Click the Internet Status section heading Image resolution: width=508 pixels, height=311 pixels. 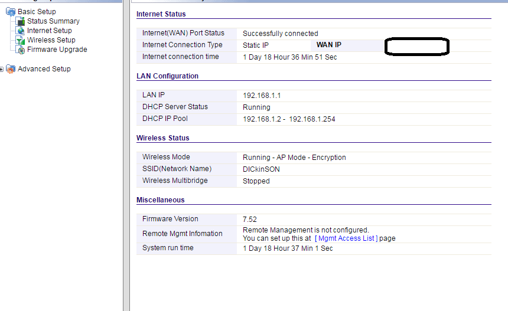(x=161, y=14)
